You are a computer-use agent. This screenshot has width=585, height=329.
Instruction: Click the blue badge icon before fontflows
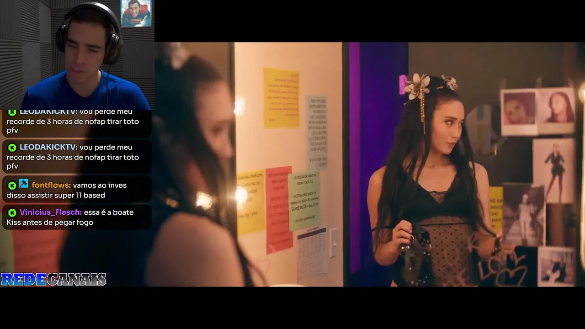tap(24, 184)
